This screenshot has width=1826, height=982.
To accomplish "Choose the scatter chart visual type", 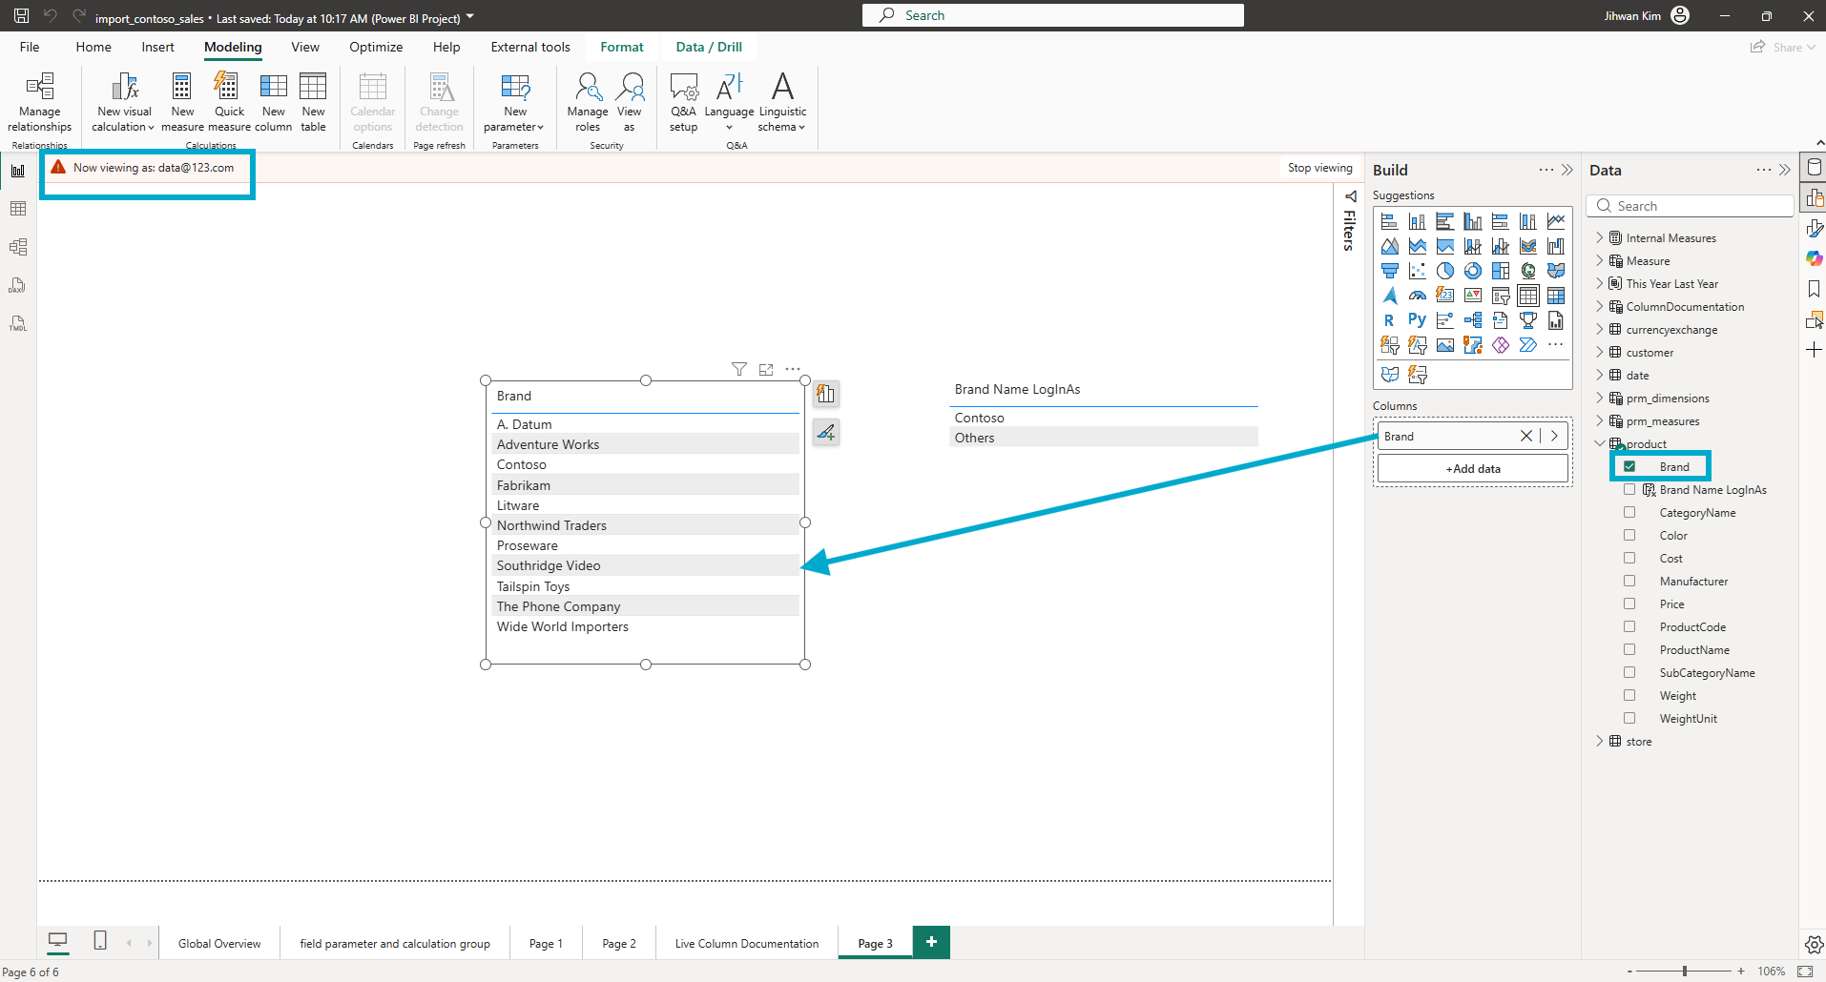I will (x=1418, y=271).
